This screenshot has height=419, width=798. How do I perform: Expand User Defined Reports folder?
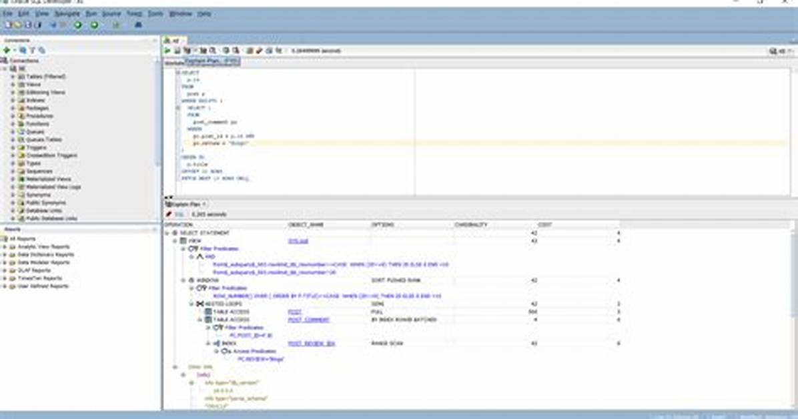[x=5, y=286]
